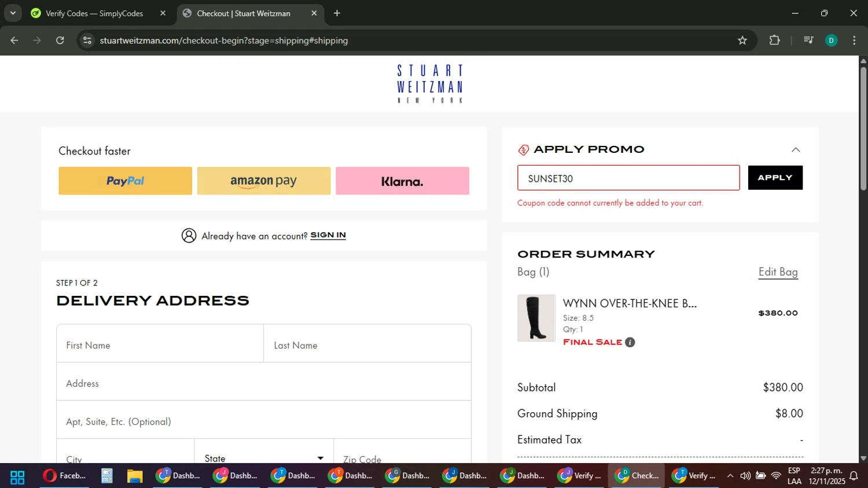Click the account user icon
Viewport: 868px width, 488px height.
pos(189,236)
